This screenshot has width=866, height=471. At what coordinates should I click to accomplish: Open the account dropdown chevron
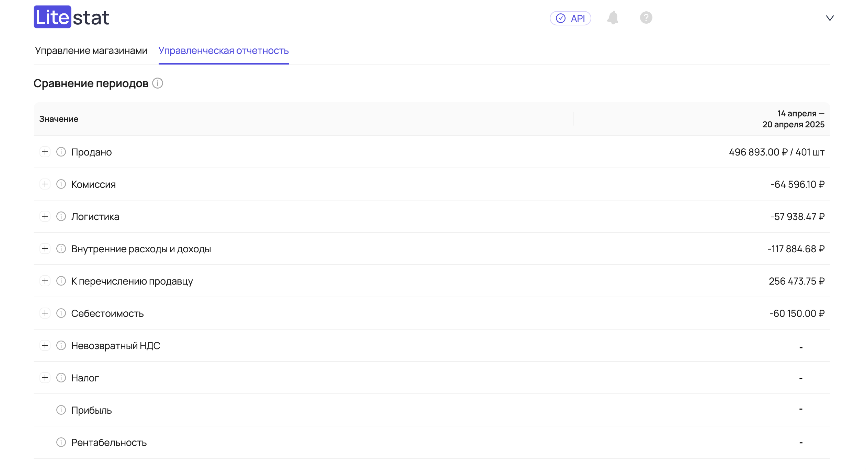coord(830,18)
